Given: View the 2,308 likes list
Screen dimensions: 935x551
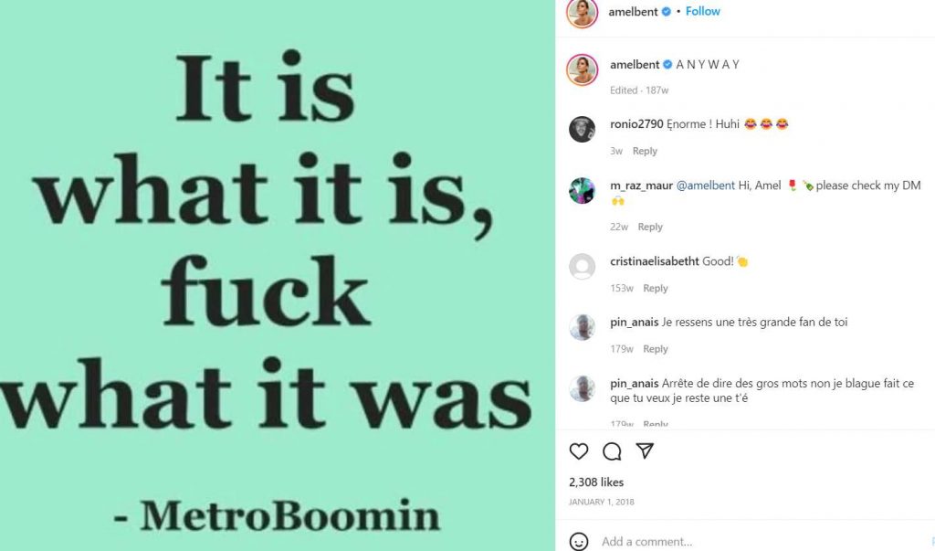Looking at the screenshot, I should 596,482.
